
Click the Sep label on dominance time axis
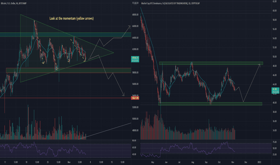click(x=206, y=162)
